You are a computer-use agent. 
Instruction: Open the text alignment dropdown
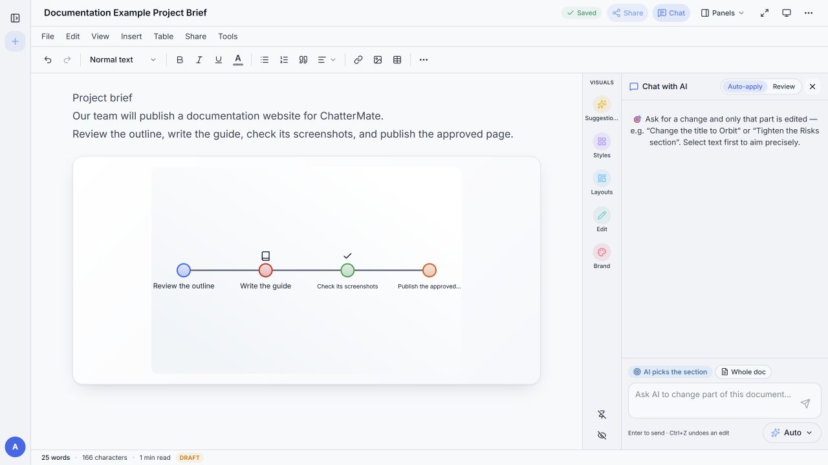point(327,59)
